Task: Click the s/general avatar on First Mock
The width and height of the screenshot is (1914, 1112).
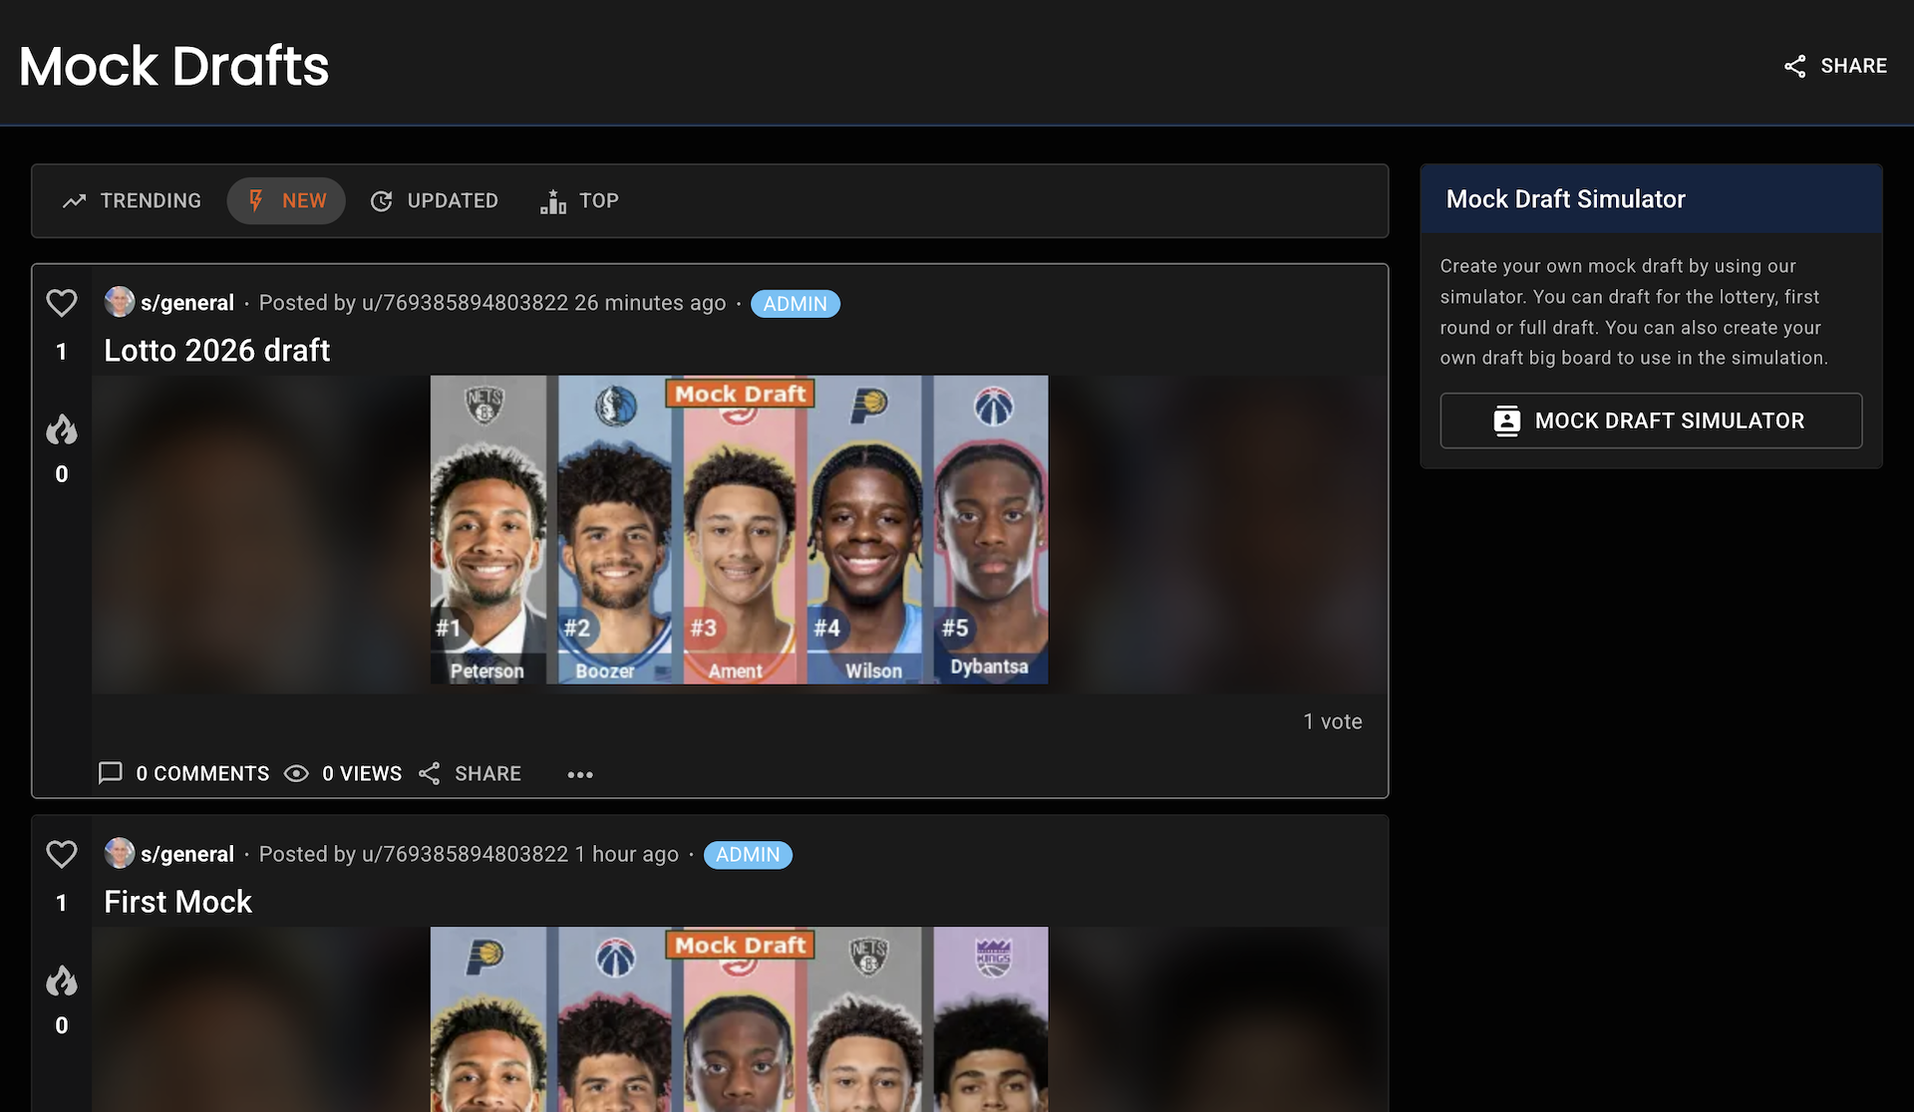Action: pos(120,853)
